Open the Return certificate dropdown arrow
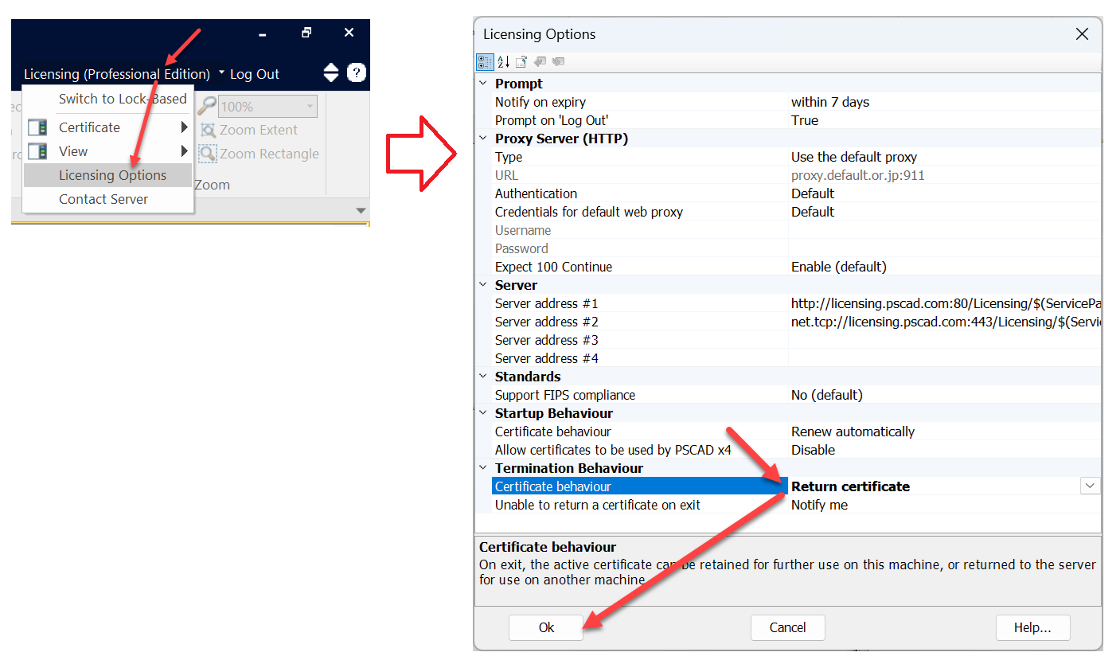The height and width of the screenshot is (660, 1116). tap(1090, 486)
